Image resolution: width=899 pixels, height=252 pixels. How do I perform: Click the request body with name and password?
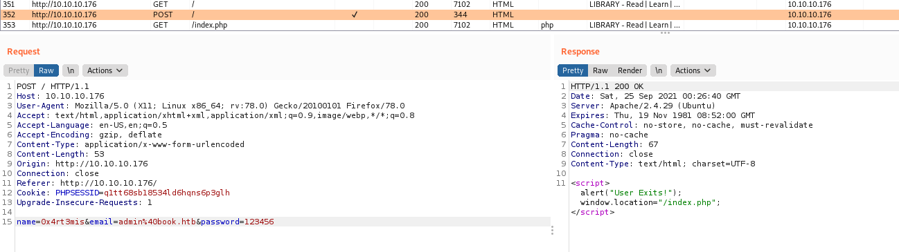(x=145, y=222)
